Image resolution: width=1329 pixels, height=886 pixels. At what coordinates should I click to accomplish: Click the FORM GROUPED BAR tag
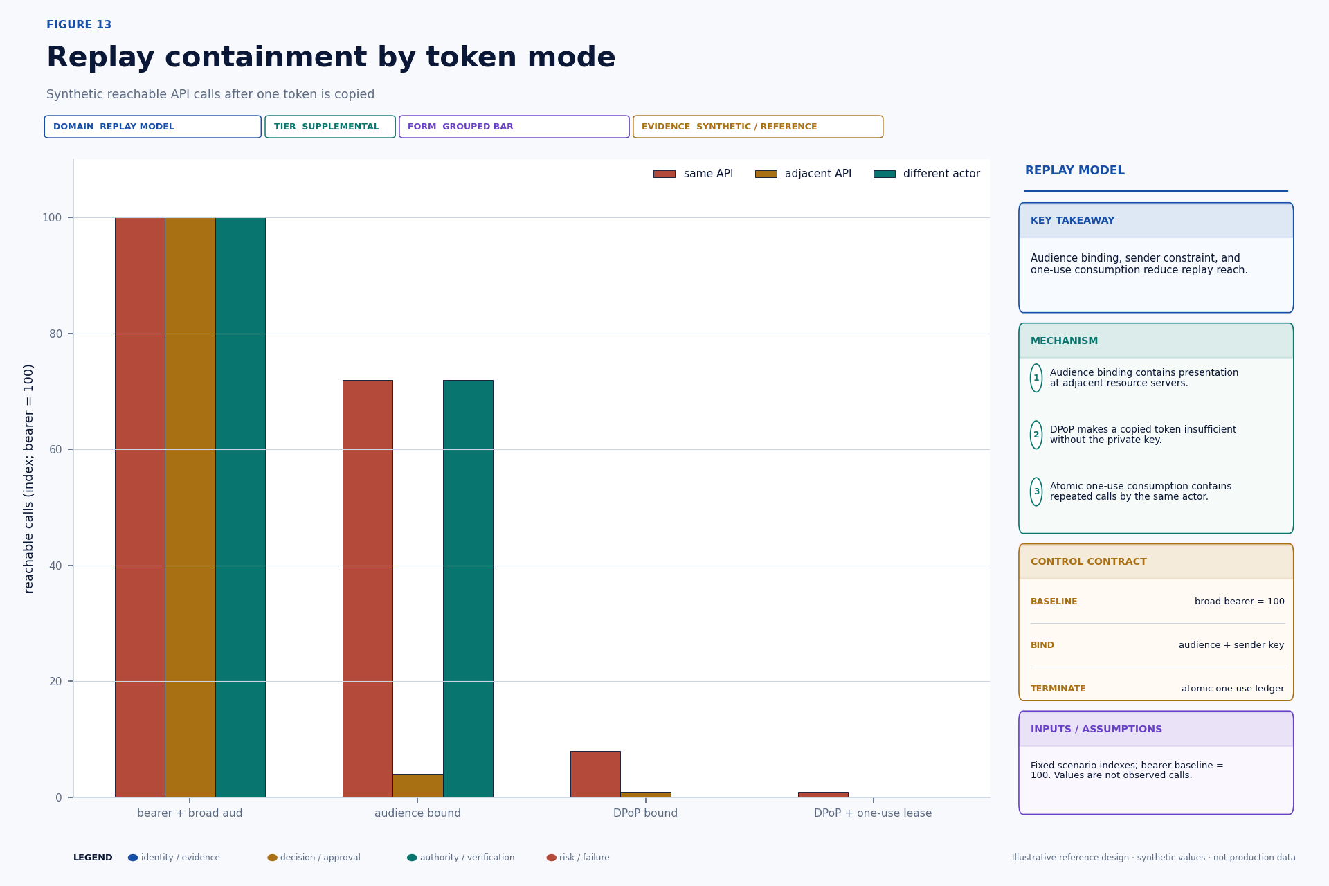tap(514, 127)
